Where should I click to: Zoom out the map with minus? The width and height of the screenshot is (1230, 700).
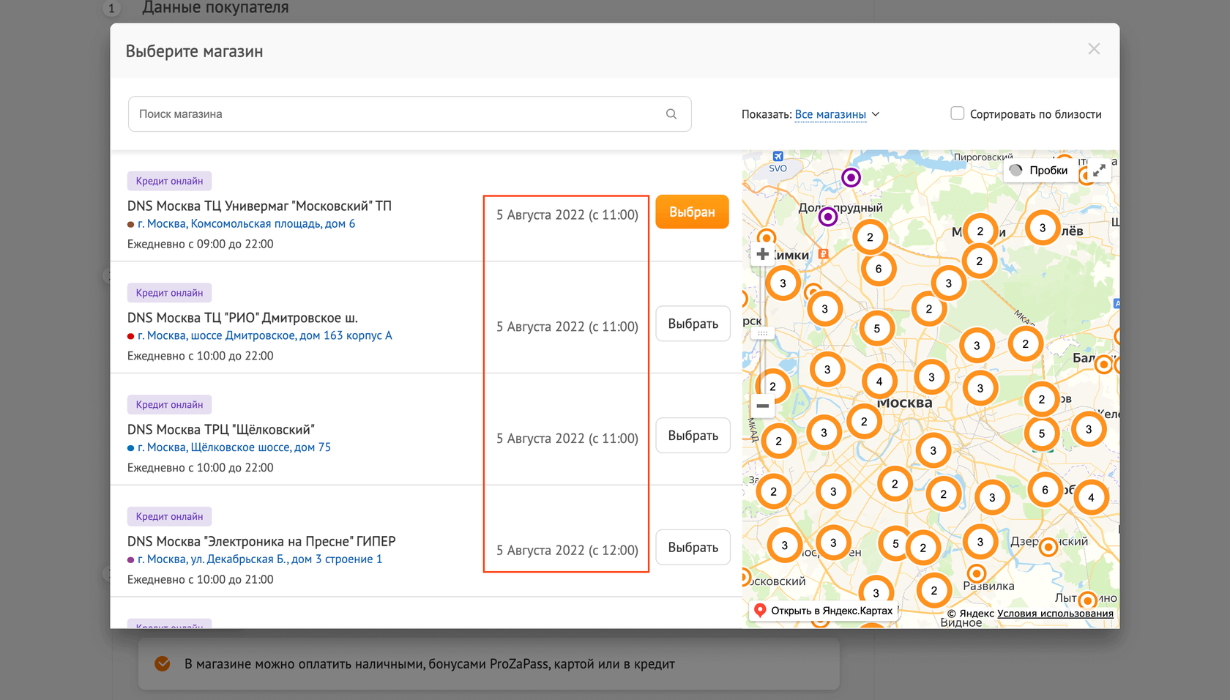click(762, 406)
